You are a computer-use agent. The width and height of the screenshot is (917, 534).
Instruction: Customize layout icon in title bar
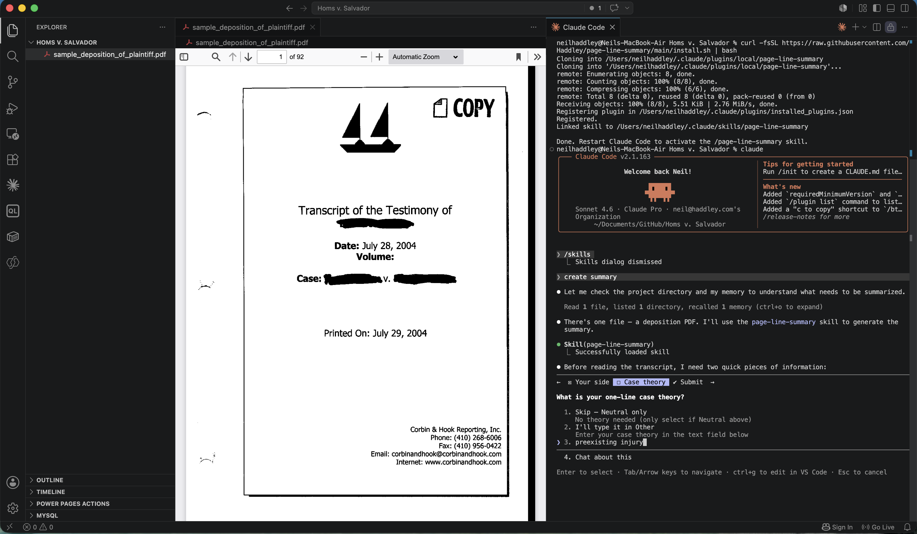(863, 8)
